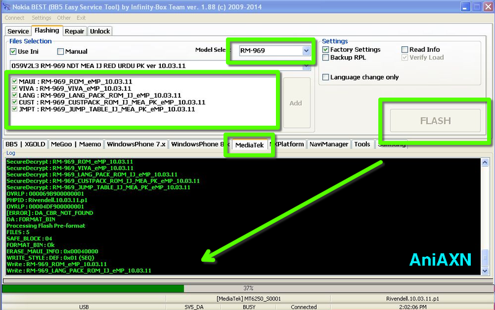This screenshot has width=495, height=310.
Task: Uncheck the CUST custpack file checkbox
Action: pos(14,102)
